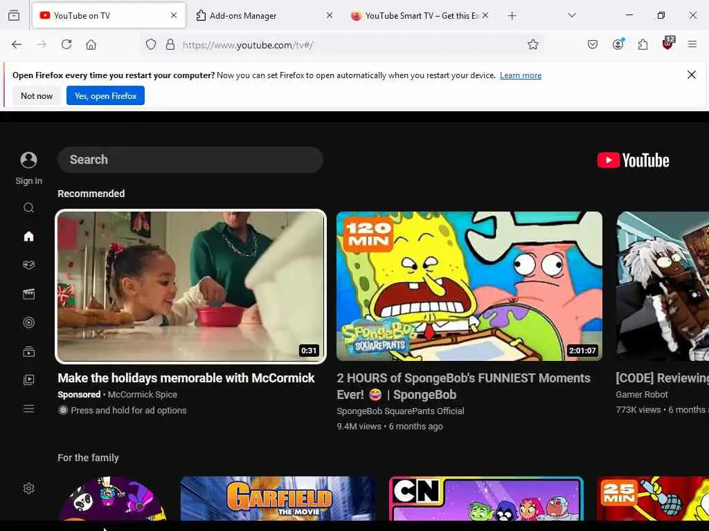
Task: Open the Pocket save icon
Action: (593, 44)
